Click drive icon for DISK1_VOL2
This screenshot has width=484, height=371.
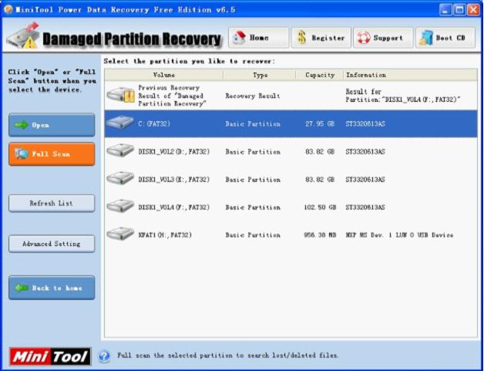point(120,150)
